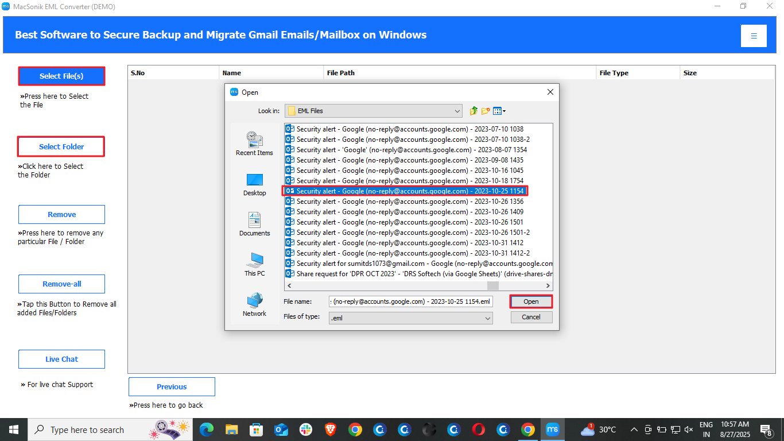The width and height of the screenshot is (784, 441).
Task: Click the Select Folder button
Action: (61, 146)
